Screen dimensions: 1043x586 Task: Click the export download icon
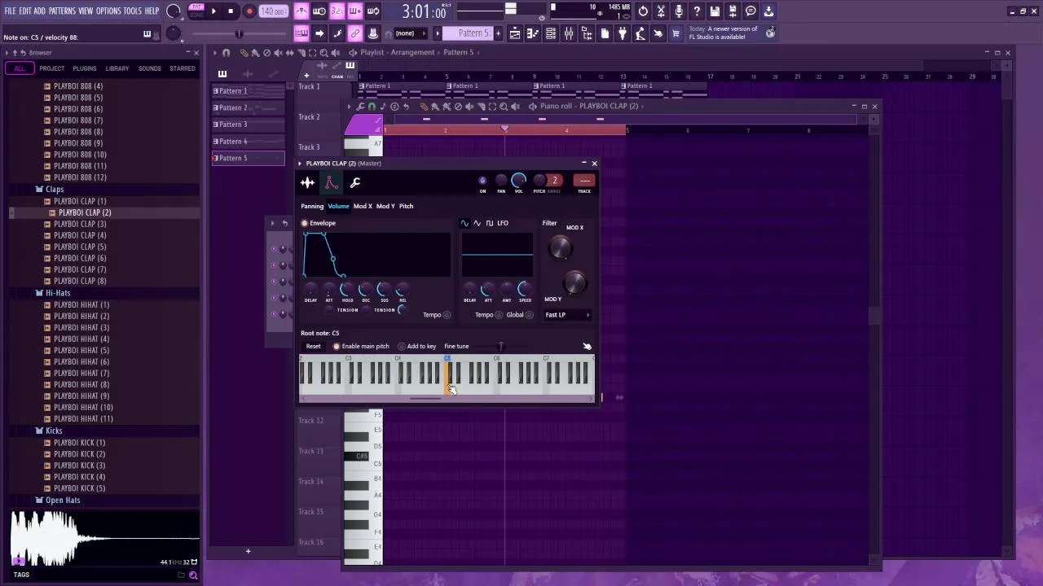[768, 11]
